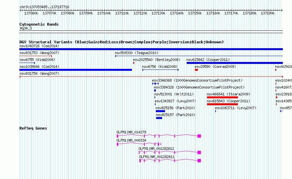292x179 pixels.
Task: Select the 9q34.3 cytogenetic band label
Action: coord(26,29)
